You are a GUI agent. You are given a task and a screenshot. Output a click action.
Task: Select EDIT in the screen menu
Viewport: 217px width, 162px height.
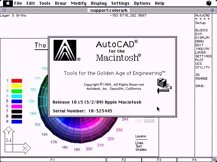tap(199, 45)
